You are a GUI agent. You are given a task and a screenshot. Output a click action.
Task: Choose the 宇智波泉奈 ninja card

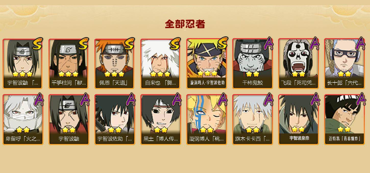point(299,119)
